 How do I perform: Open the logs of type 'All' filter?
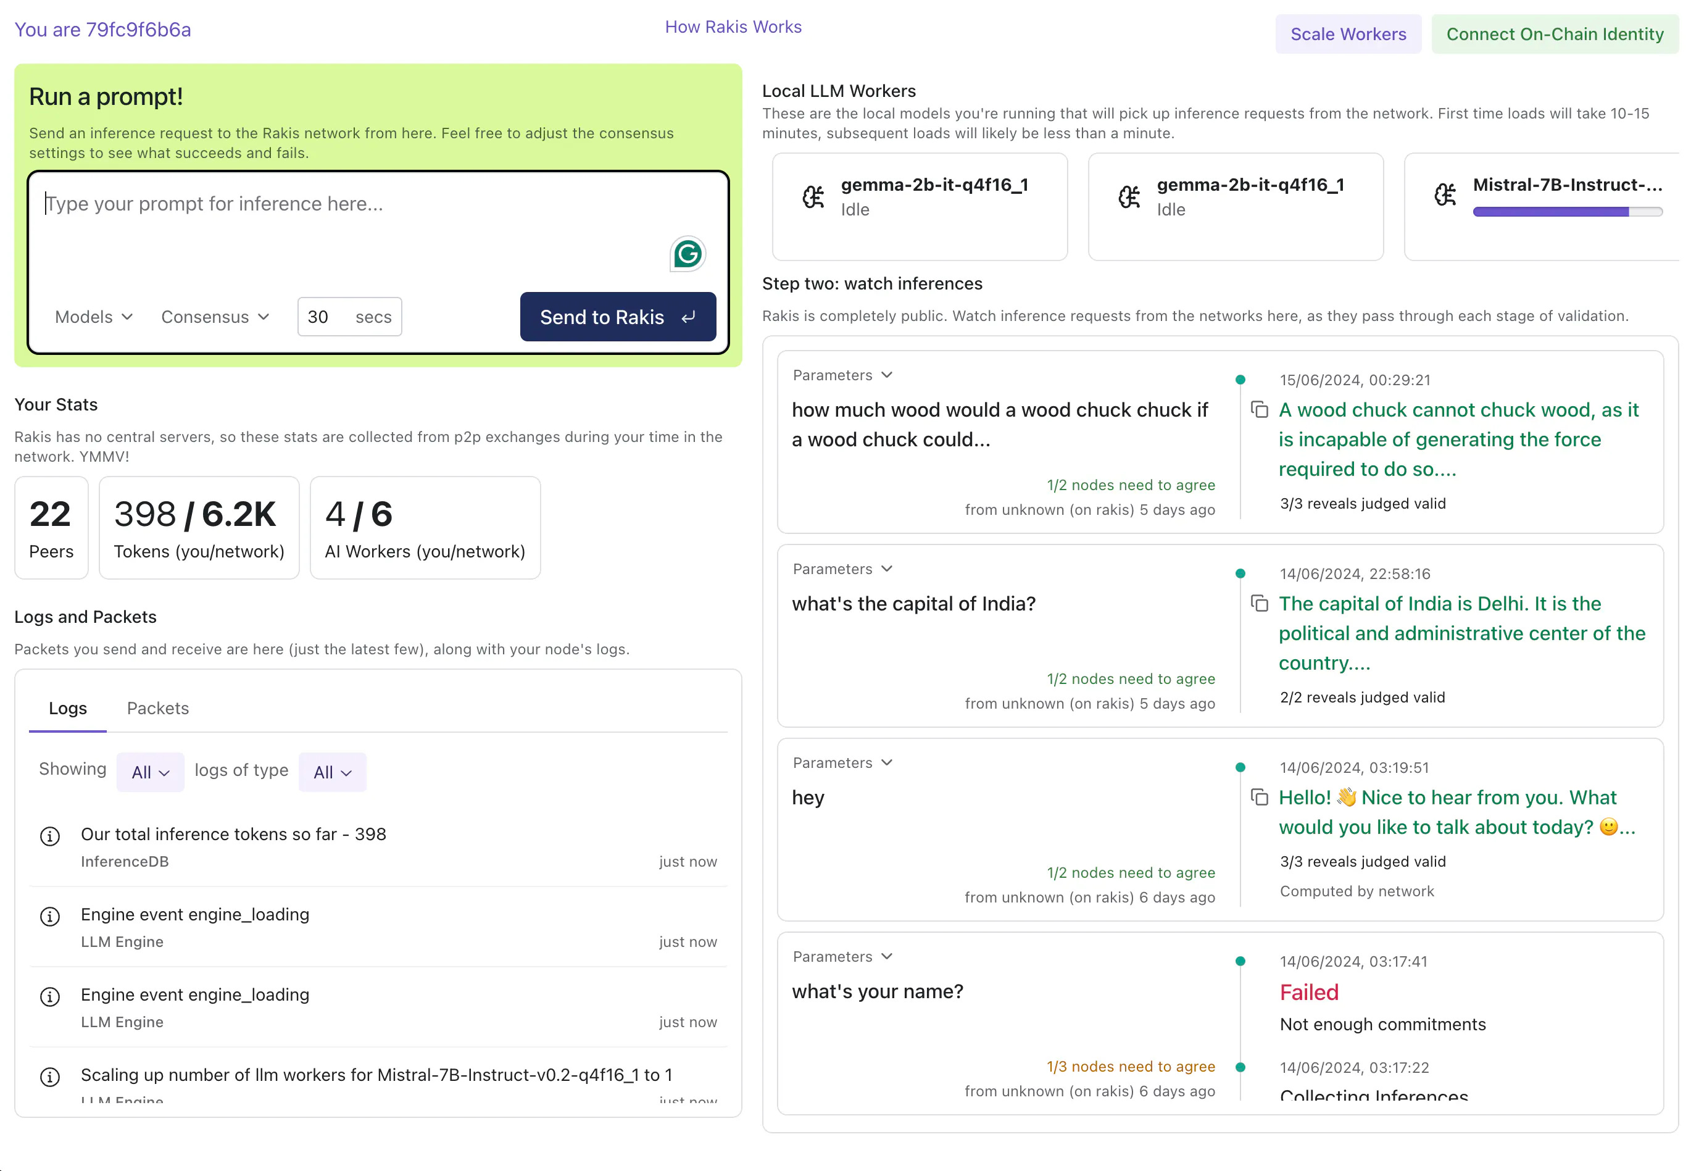pos(332,772)
